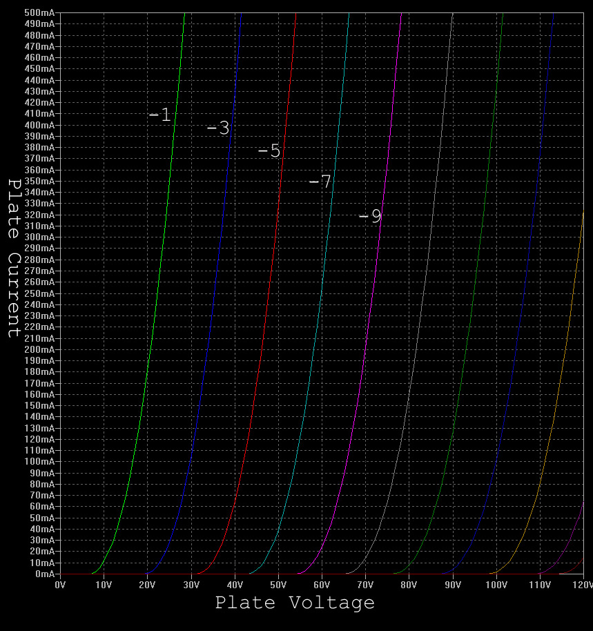Viewport: 593px width, 631px height.
Task: Click the 0mA y-axis tick label
Action: coord(45,574)
